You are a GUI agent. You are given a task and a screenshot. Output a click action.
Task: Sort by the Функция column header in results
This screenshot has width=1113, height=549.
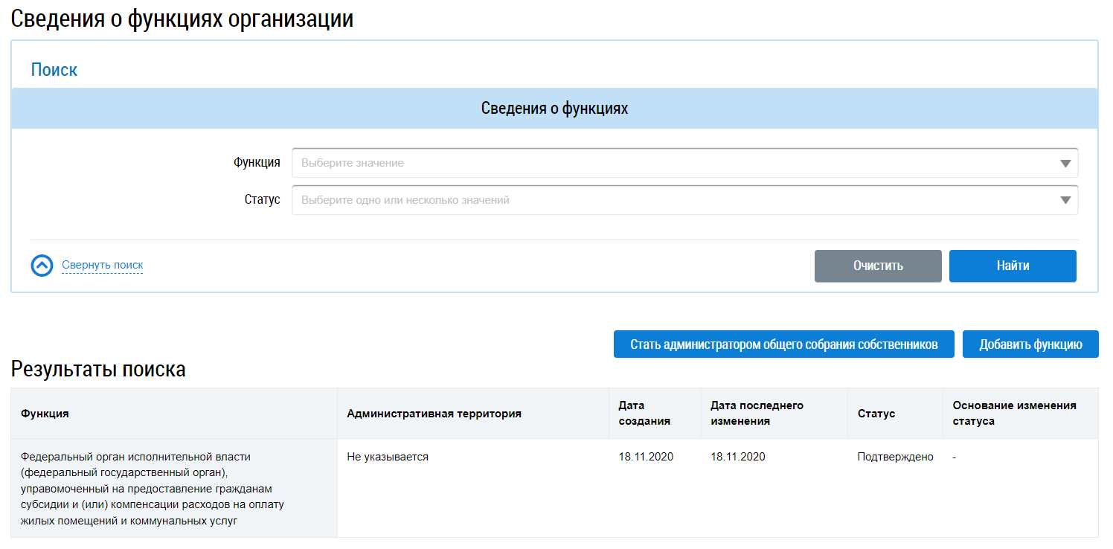pyautogui.click(x=45, y=414)
